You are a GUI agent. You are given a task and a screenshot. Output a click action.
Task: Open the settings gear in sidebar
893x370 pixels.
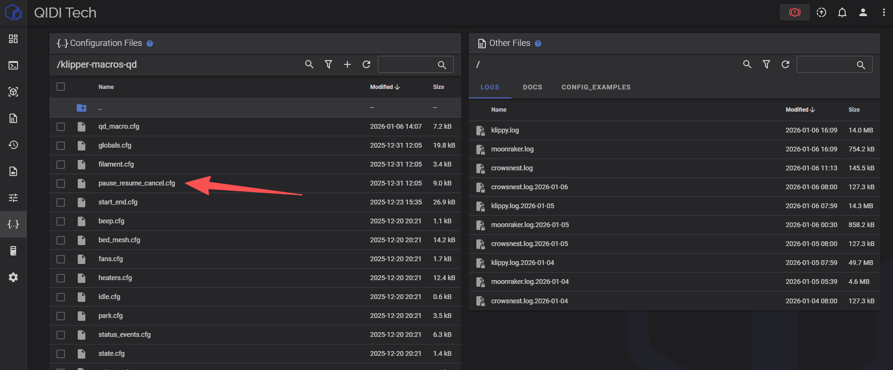tap(13, 277)
